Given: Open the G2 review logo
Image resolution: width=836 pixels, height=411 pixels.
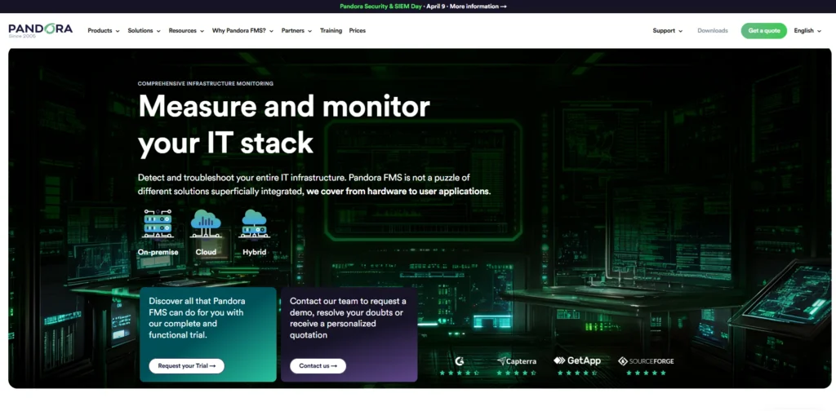Looking at the screenshot, I should click(459, 361).
